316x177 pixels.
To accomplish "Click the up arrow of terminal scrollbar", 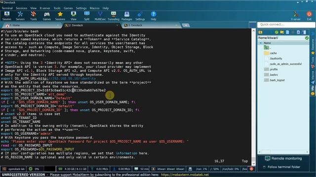I will tap(254, 31).
